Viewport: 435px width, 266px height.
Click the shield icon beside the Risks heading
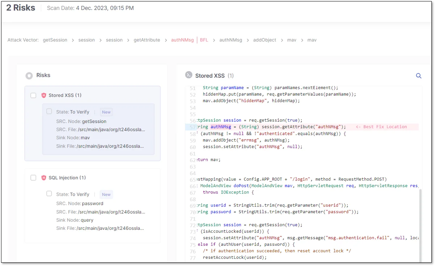coord(29,75)
